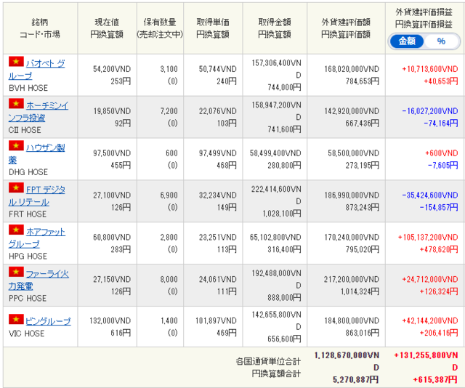The image size is (465, 388).
Task: Select the HPG HOSE code text
Action: pyautogui.click(x=28, y=256)
